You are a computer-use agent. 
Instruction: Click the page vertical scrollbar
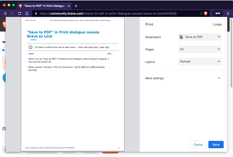click(231, 53)
